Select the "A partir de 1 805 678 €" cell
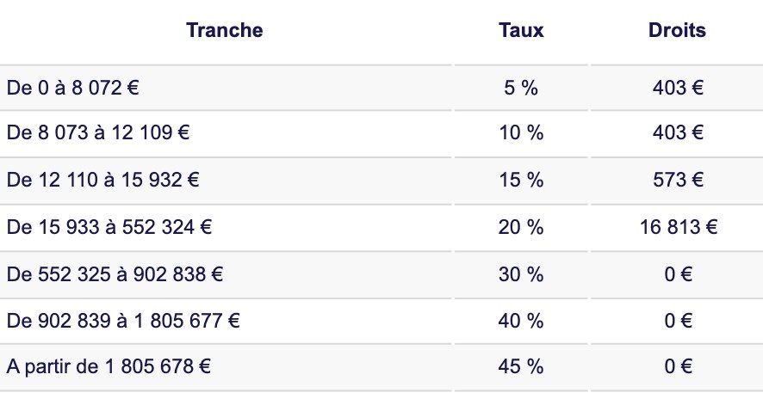This screenshot has height=399, width=763. coord(109,366)
